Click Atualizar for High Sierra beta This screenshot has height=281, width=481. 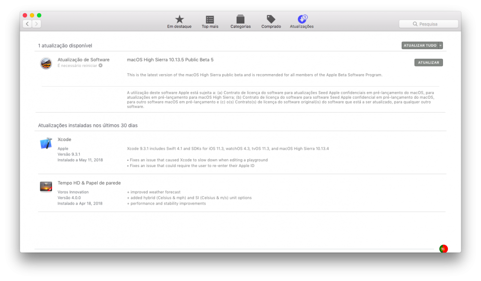(x=429, y=63)
